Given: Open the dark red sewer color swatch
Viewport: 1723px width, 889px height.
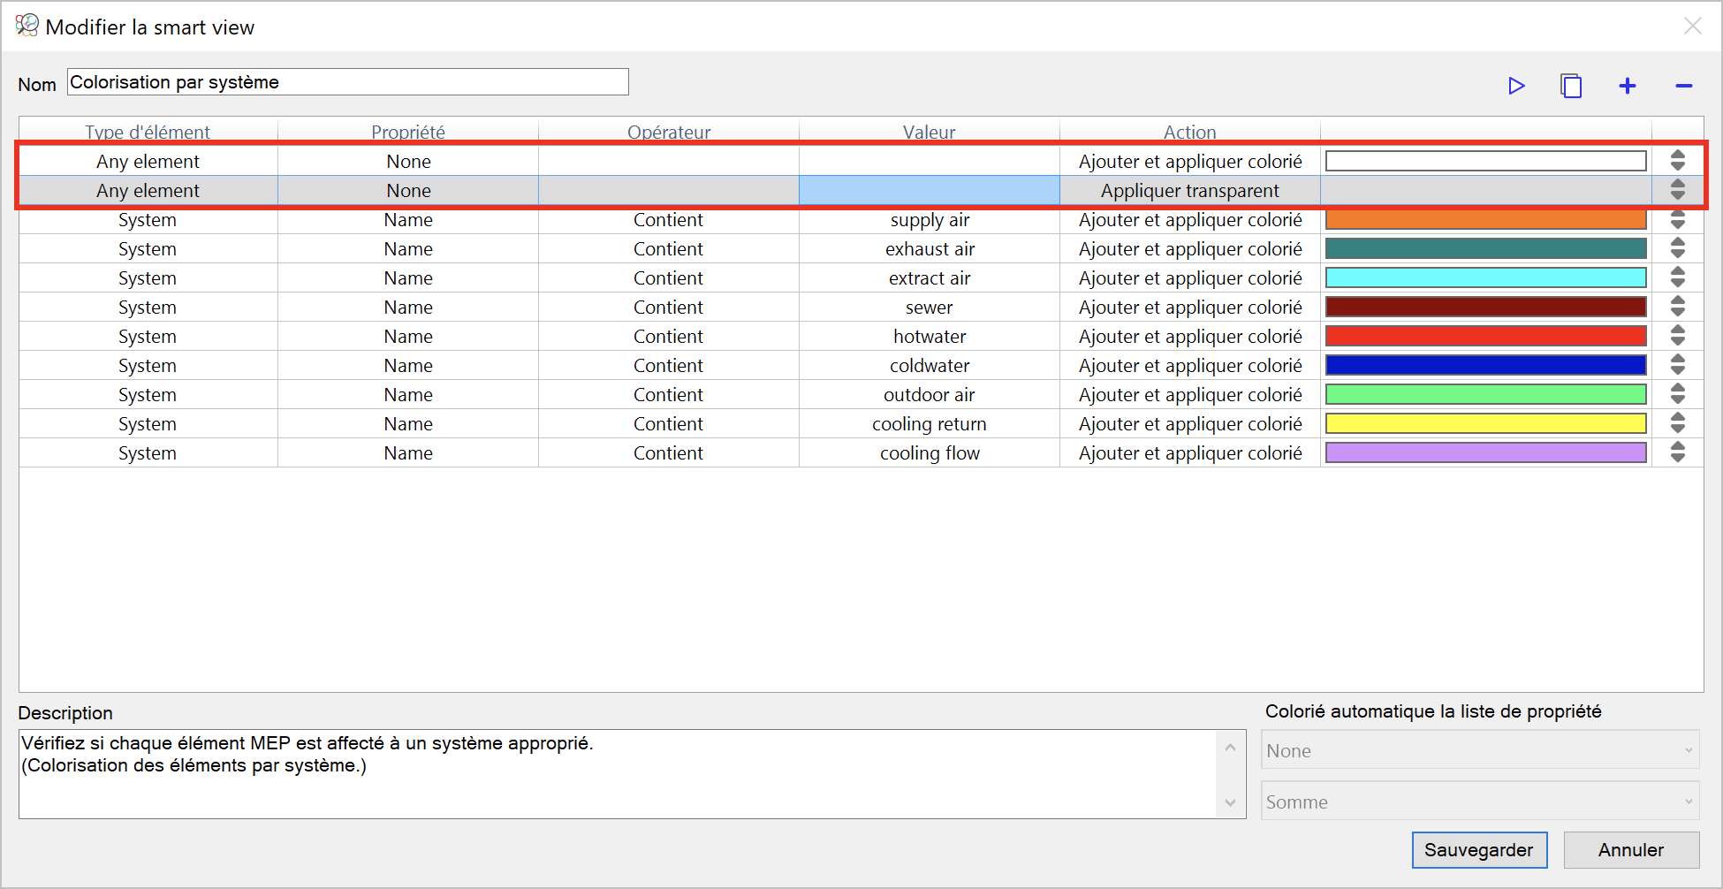Looking at the screenshot, I should [x=1486, y=307].
